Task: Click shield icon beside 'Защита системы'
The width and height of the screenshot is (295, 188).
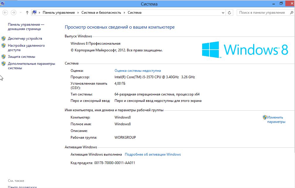Action: click(4, 57)
